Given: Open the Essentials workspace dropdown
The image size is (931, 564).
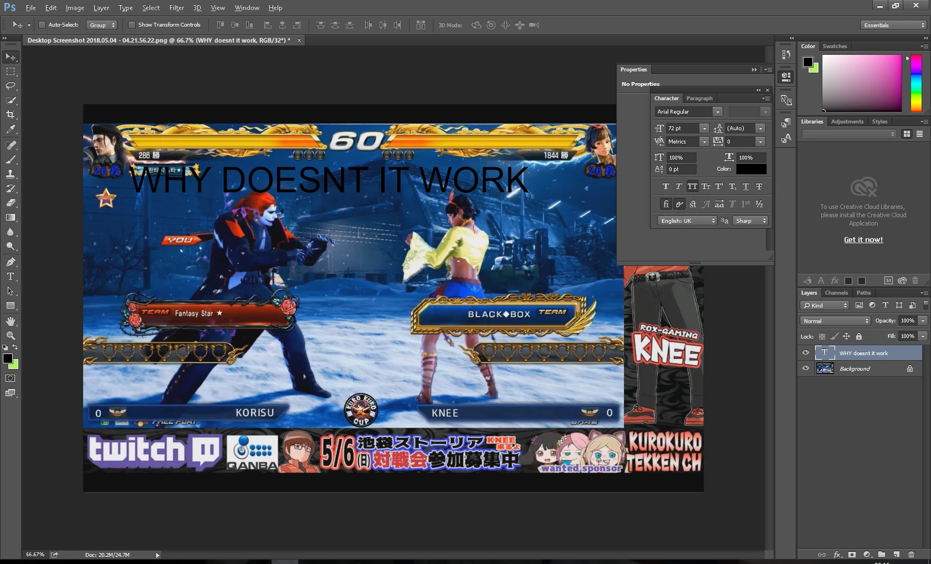Looking at the screenshot, I should pyautogui.click(x=894, y=25).
